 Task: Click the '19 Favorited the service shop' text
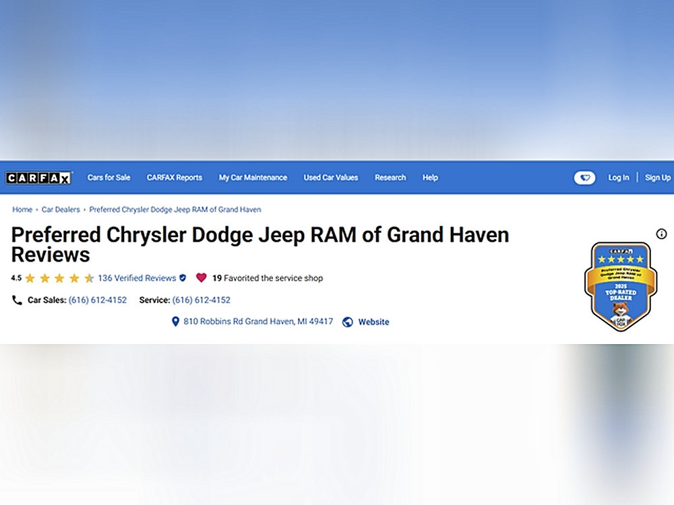[268, 278]
